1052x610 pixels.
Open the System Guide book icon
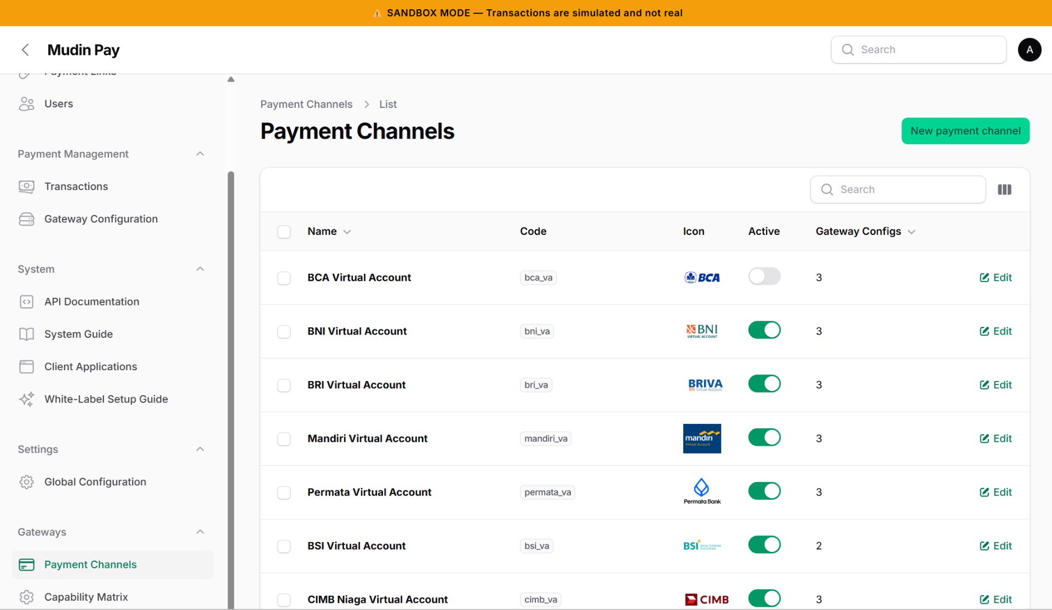click(26, 334)
